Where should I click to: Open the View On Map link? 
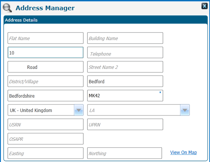[183, 153]
